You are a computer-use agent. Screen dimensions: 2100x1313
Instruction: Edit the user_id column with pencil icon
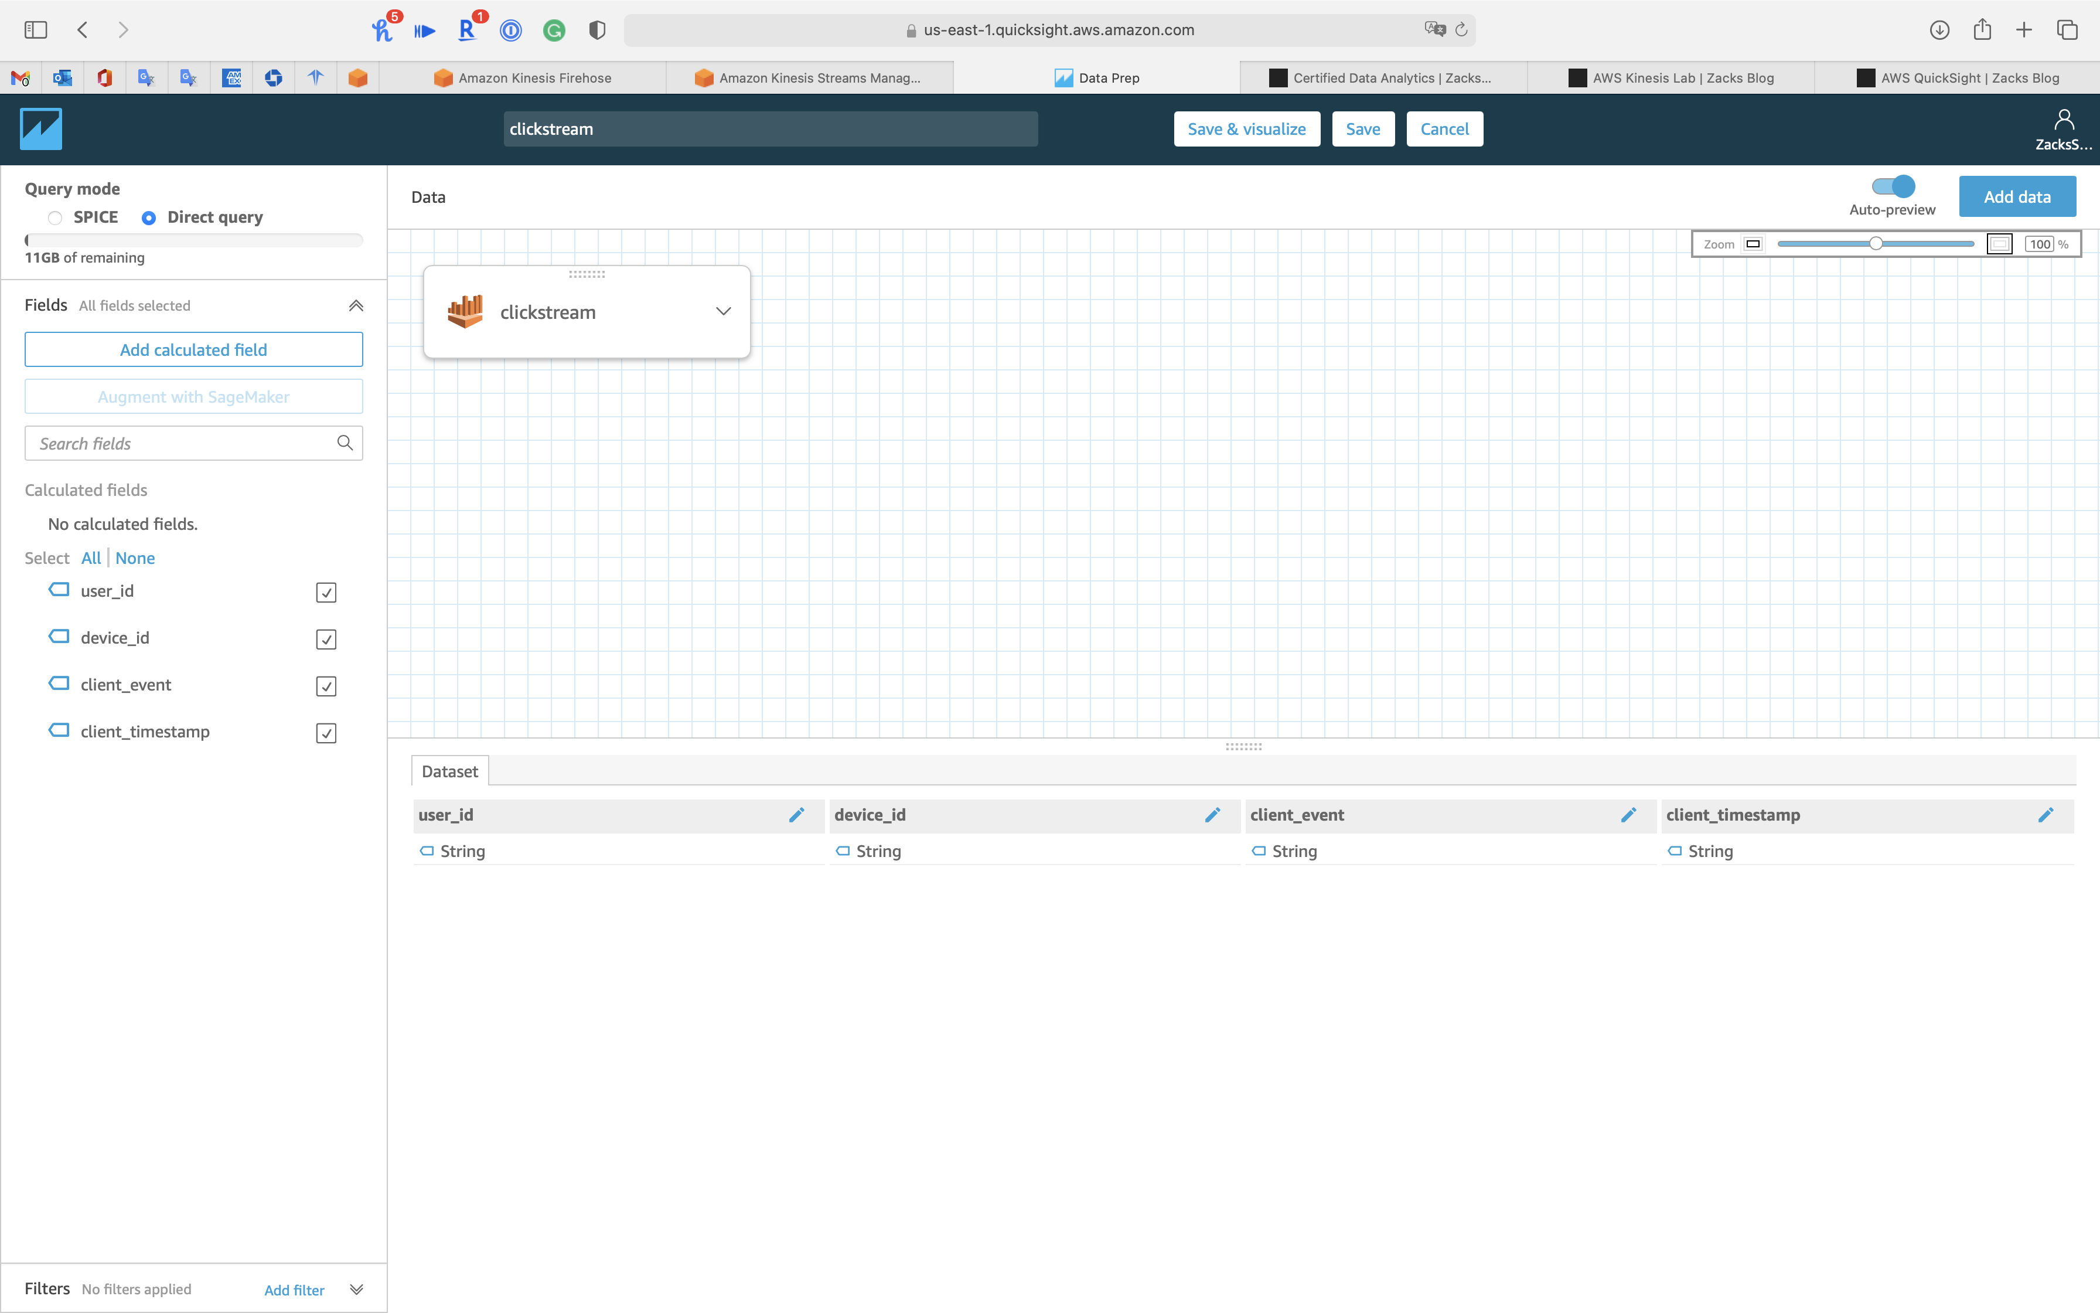coord(796,815)
